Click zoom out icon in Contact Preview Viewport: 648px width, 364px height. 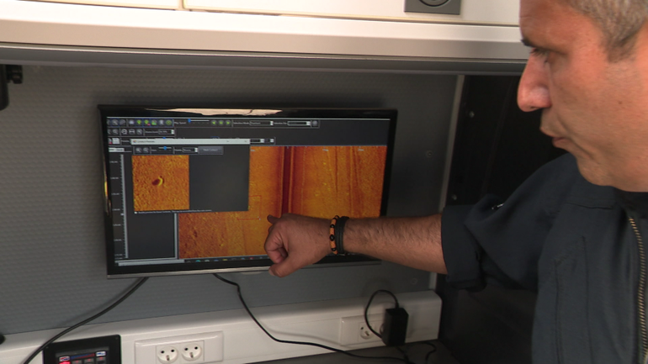(144, 150)
